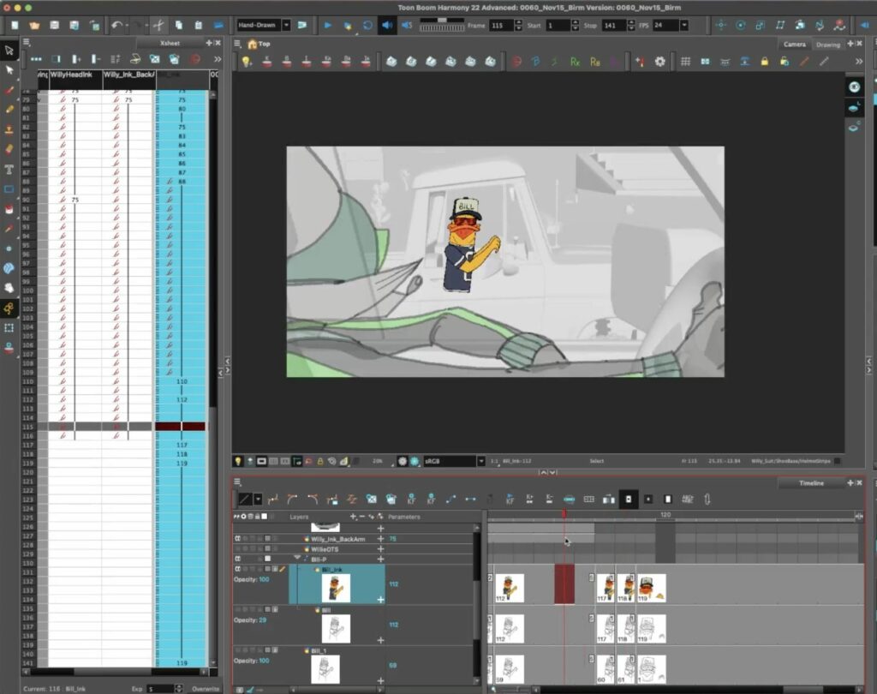Click the yellow Re icon in Camera toolbar
Screen dimensions: 877x694
click(595, 62)
